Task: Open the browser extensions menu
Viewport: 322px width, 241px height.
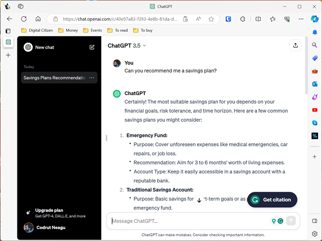Action: coord(242,19)
